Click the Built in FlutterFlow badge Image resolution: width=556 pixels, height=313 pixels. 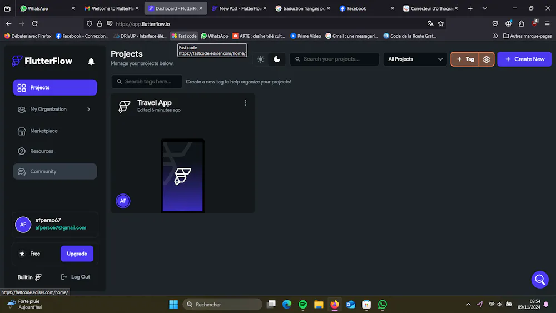[x=29, y=277]
